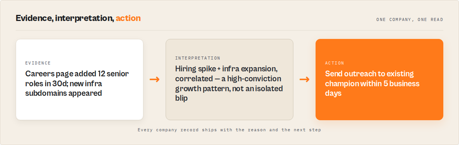459x145 pixels.
Task: Click the orange arrow before the Action card
Action: pos(304,79)
